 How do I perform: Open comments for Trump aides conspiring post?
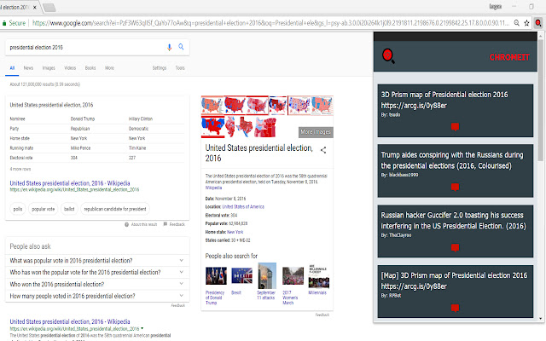point(455,188)
